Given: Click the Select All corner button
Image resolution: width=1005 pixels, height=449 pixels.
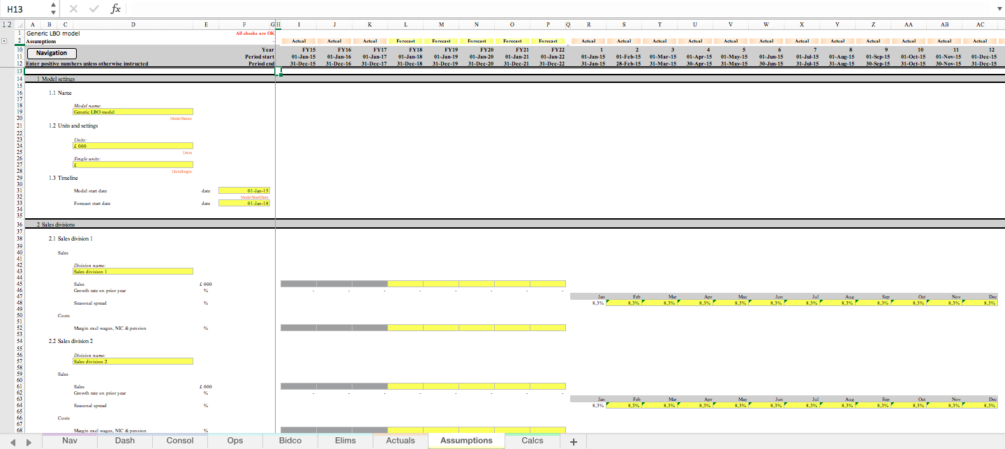Looking at the screenshot, I should [22, 24].
